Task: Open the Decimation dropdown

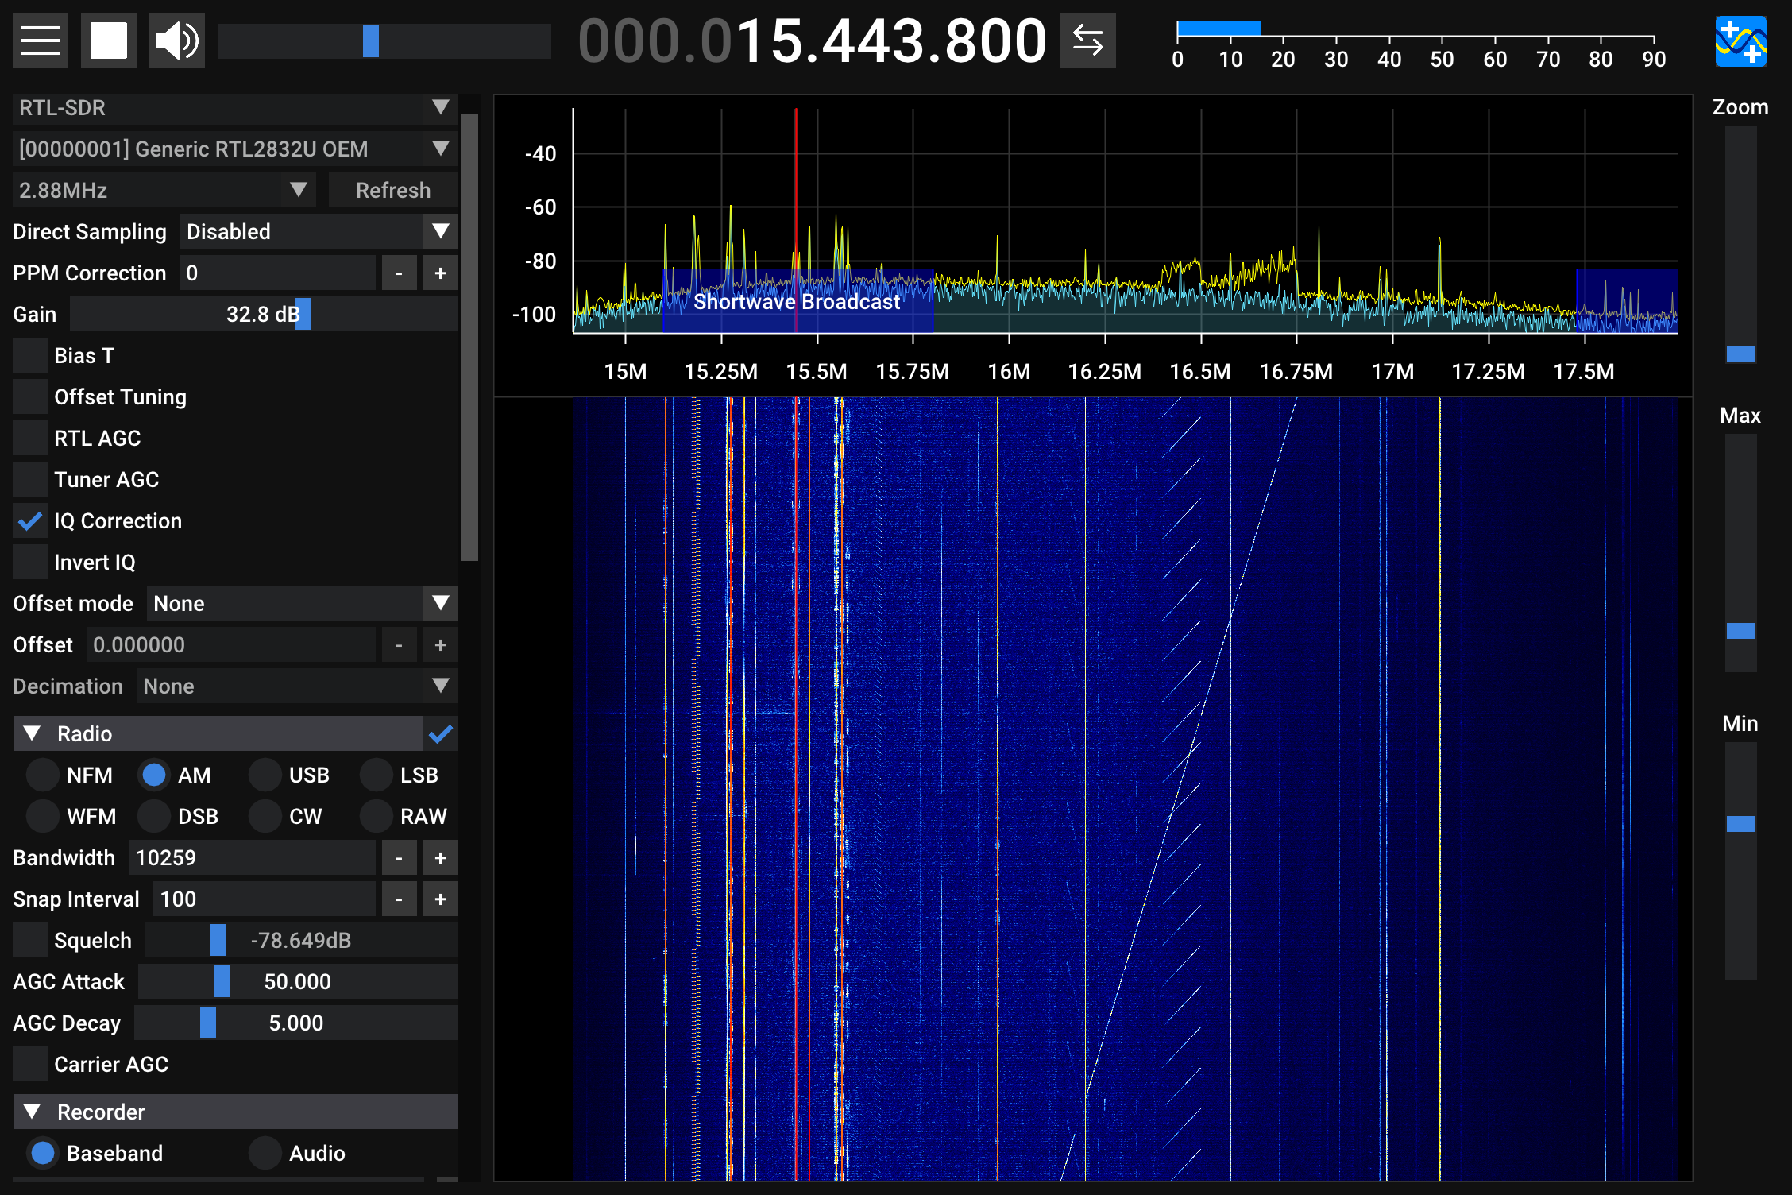Action: [297, 686]
